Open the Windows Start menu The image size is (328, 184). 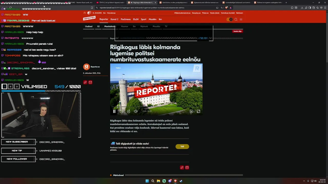(147, 181)
